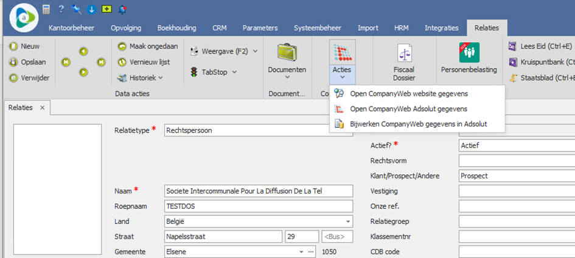Viewport: 575px width, 258px height.
Task: Click the Klassementnr field
Action: tap(517, 237)
